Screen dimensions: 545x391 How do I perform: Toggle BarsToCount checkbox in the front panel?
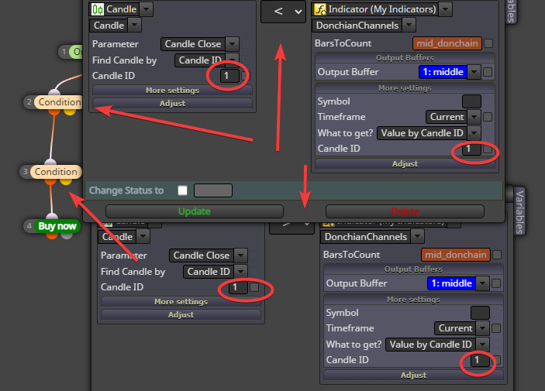point(488,43)
